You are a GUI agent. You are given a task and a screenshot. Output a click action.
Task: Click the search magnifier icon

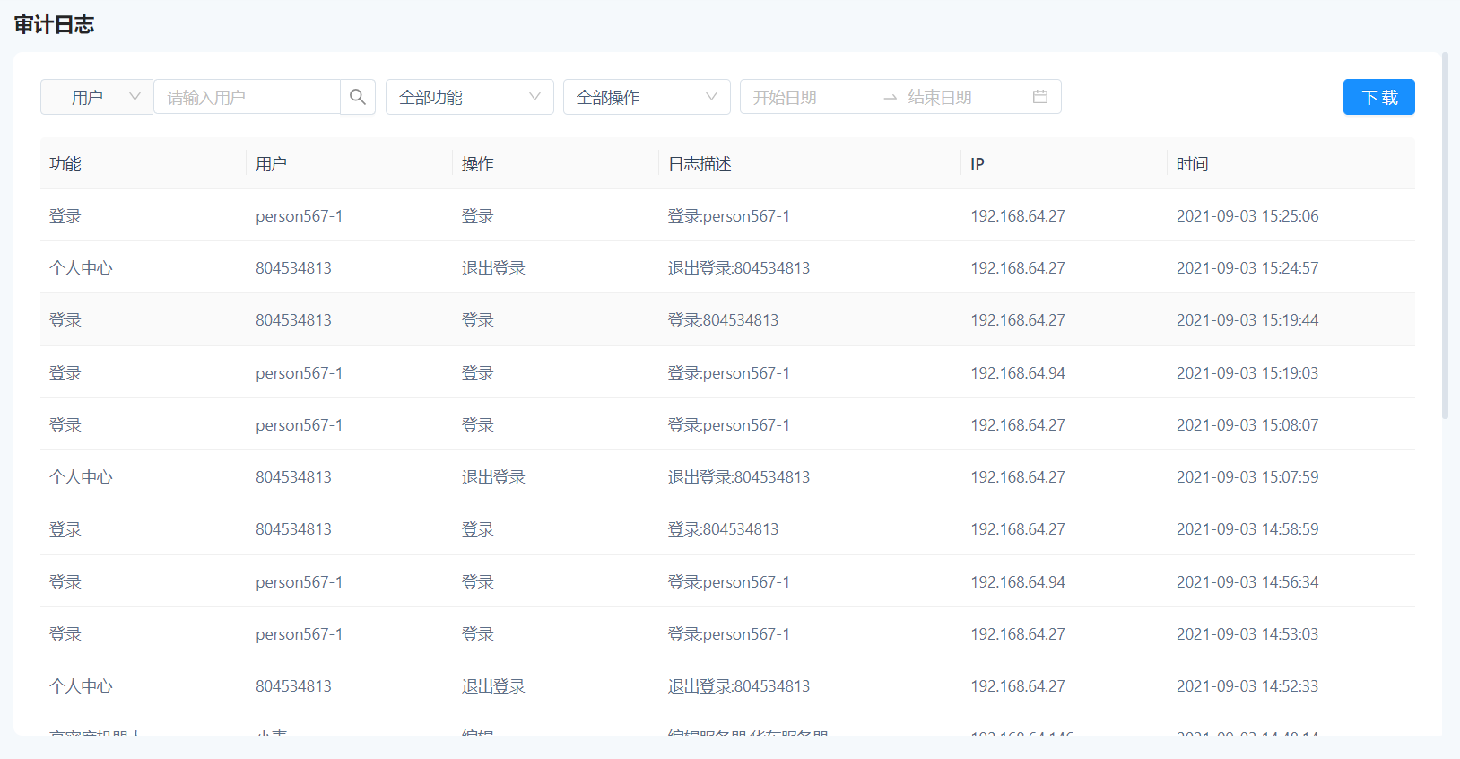tap(357, 97)
